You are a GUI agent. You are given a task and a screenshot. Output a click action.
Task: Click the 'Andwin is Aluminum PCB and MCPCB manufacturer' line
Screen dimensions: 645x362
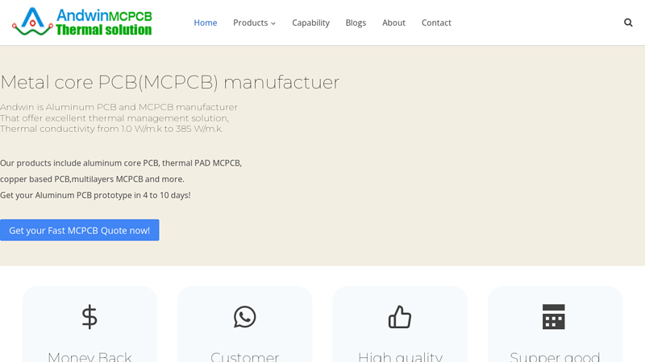[119, 107]
